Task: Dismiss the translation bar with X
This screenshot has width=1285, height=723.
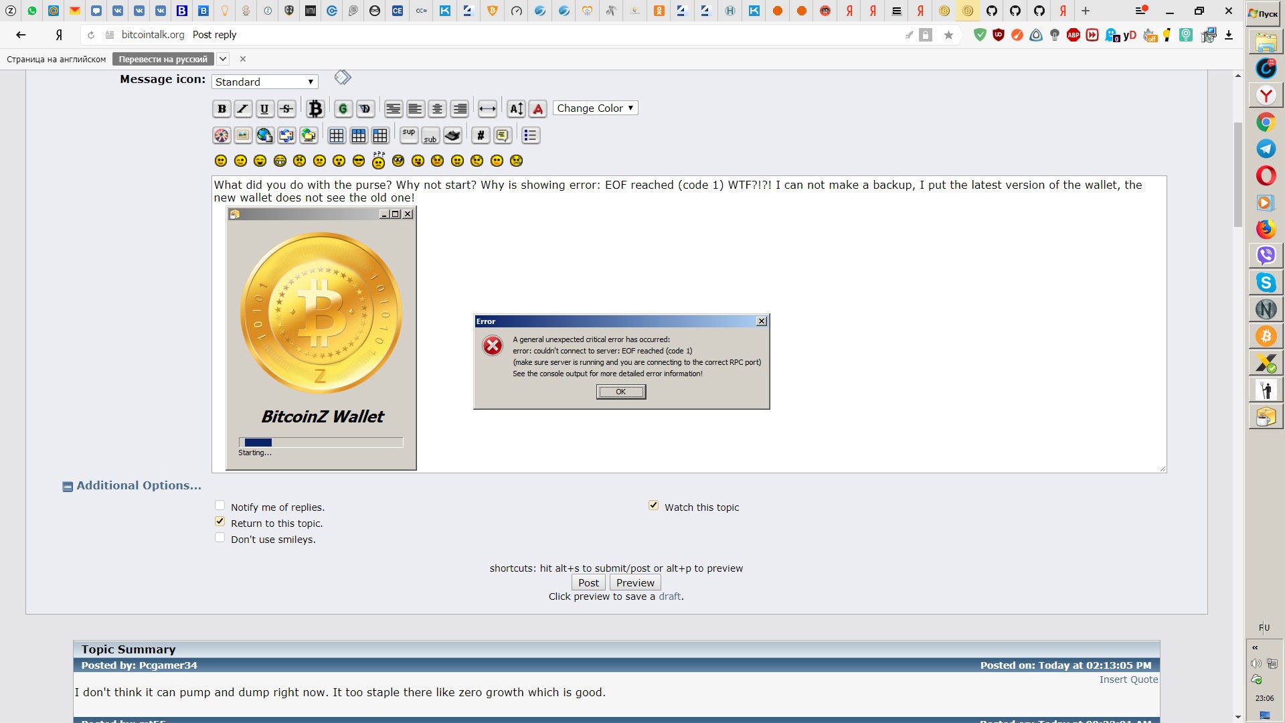Action: coord(243,59)
